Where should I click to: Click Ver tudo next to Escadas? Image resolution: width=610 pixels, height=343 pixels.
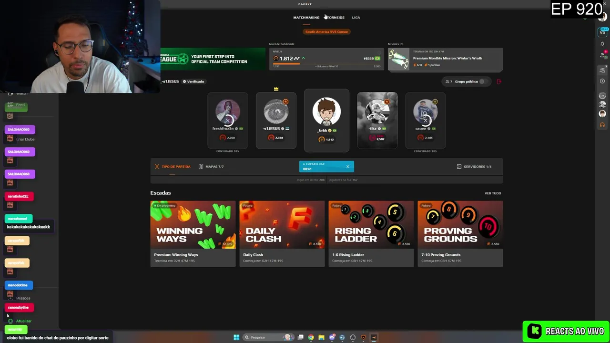pyautogui.click(x=493, y=193)
